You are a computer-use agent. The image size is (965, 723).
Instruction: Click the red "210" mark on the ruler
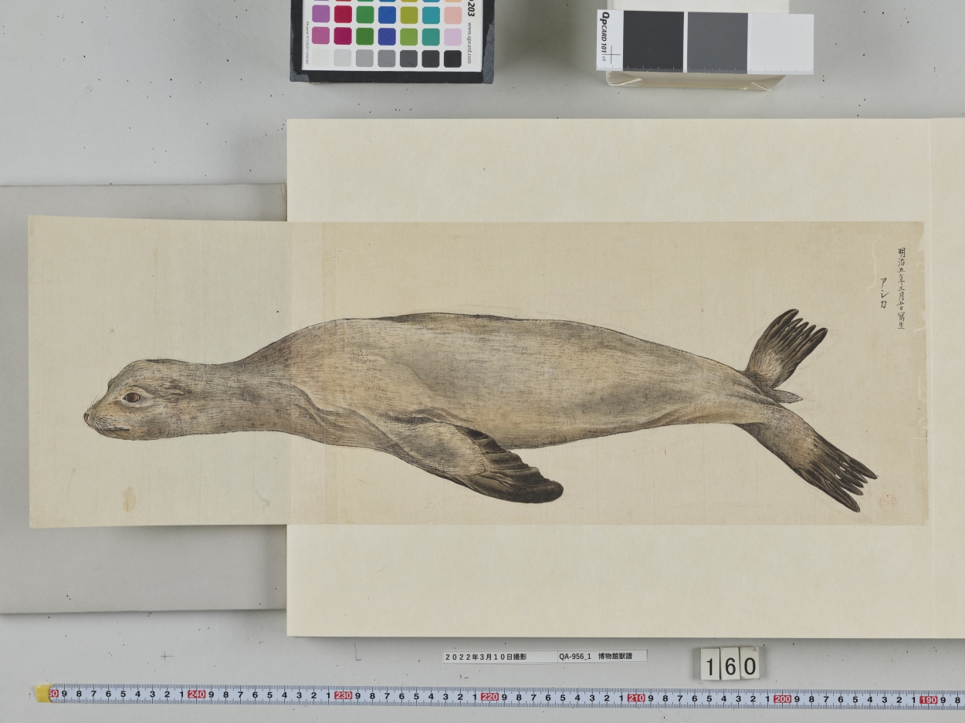636,698
